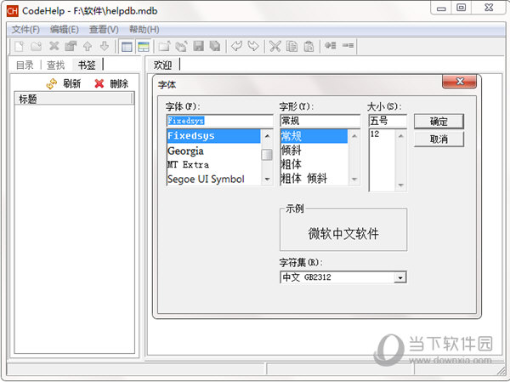Click 取消 in the font dialog

pos(439,140)
